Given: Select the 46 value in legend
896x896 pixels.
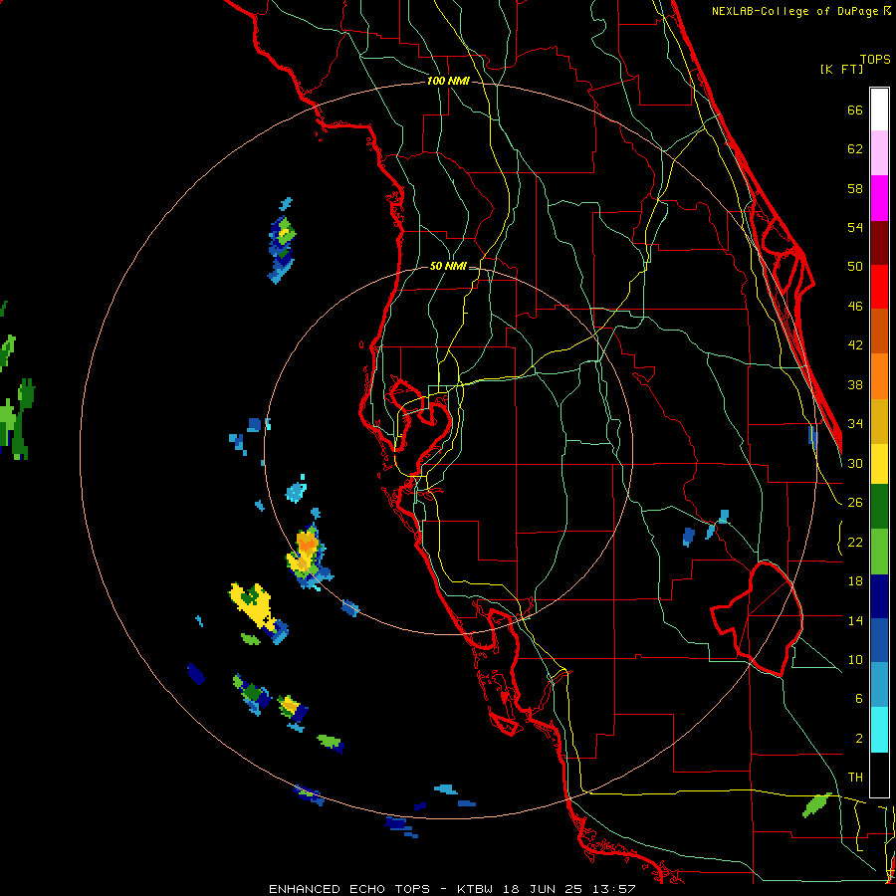Looking at the screenshot, I should pos(855,307).
